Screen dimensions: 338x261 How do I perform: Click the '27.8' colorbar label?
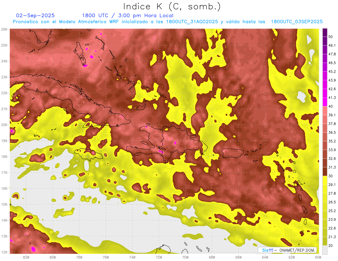[x=332, y=193]
